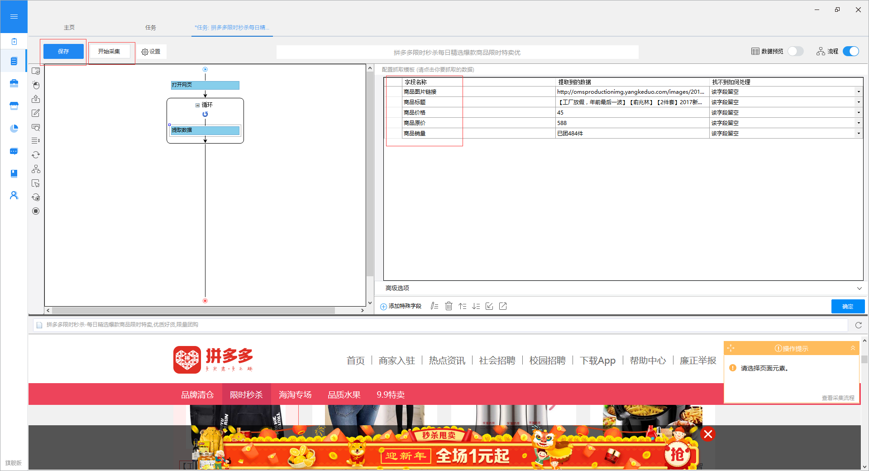Image resolution: width=869 pixels, height=471 pixels.
Task: Open the store market icon in sidebar
Action: click(x=14, y=106)
